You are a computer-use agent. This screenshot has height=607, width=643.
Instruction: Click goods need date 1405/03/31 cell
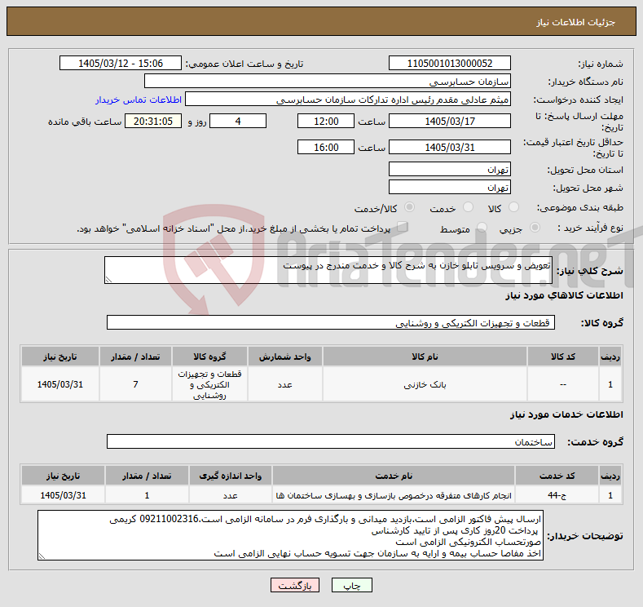tap(59, 384)
